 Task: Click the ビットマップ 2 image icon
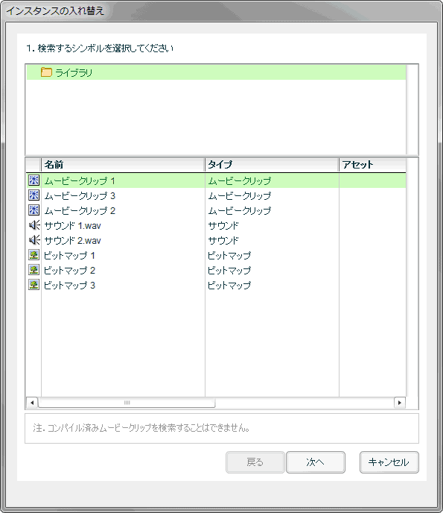(x=34, y=270)
